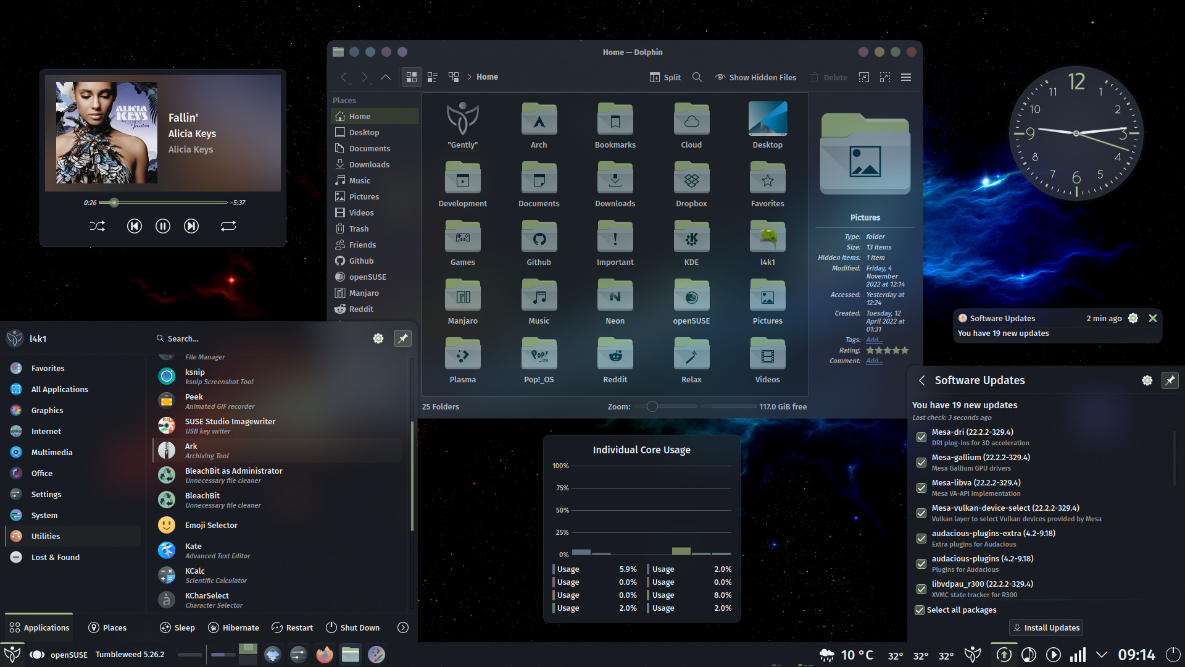Uncheck Mesa-gallium package update
This screenshot has height=667, width=1185.
point(921,463)
